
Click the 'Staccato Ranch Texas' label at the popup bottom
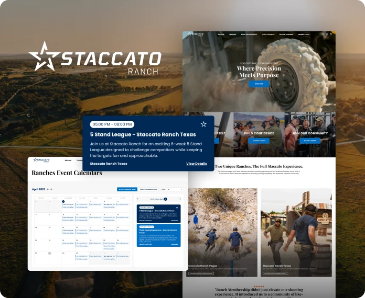pyautogui.click(x=109, y=164)
